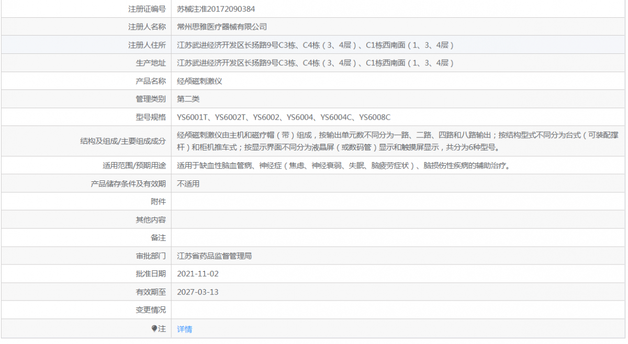Select the value 不适用

188,184
